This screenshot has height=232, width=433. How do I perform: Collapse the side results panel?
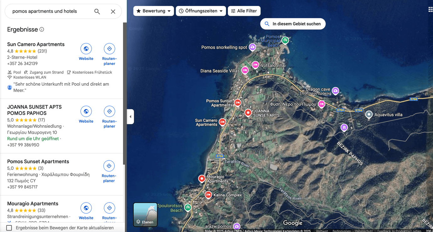pyautogui.click(x=130, y=117)
